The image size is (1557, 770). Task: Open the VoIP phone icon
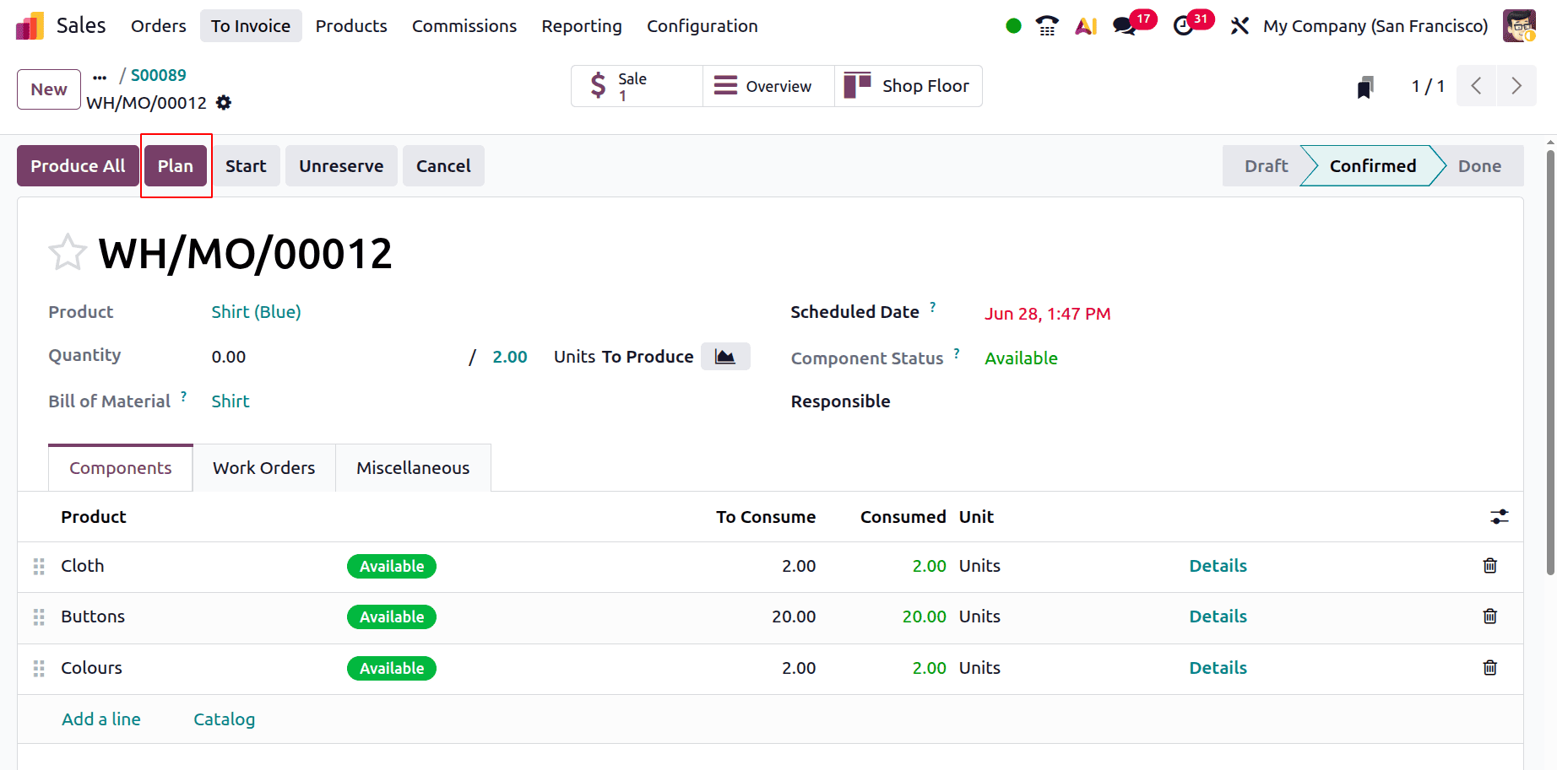pos(1047,26)
